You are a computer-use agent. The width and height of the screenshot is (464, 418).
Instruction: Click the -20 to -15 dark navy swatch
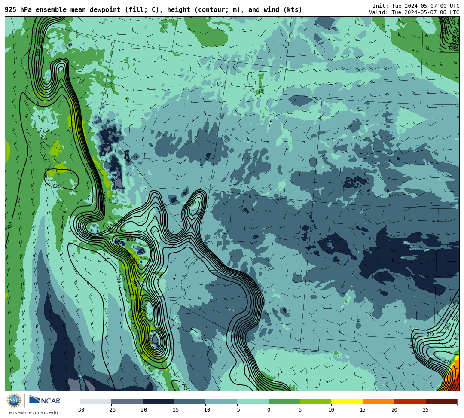click(158, 401)
